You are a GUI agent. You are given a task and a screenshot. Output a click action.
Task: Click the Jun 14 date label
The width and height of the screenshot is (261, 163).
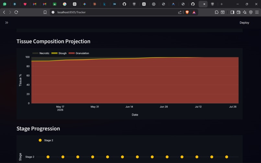click(129, 107)
